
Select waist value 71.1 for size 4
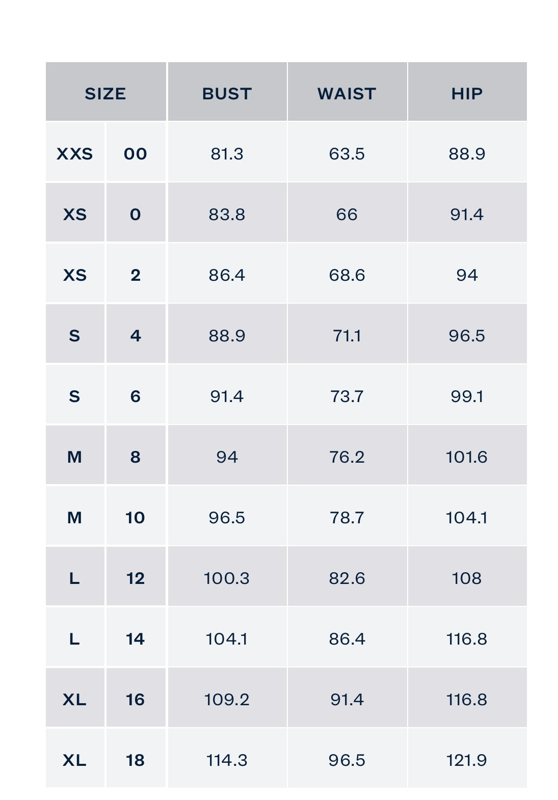(347, 335)
